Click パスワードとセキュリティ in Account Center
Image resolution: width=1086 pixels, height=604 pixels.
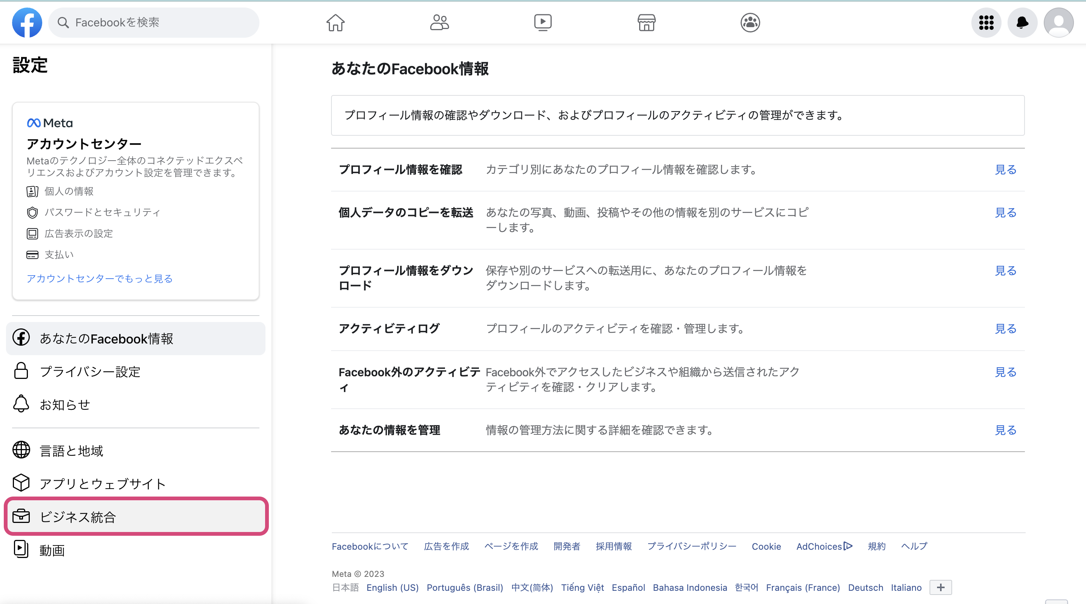point(93,212)
